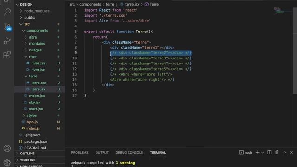297x167 pixels.
Task: Click '1 warning' in terminal output
Action: pyautogui.click(x=125, y=163)
